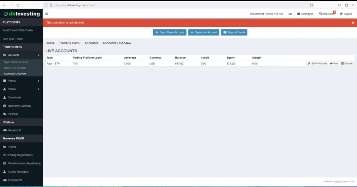The image size is (357, 187).
Task: Click the Open Demo Account button
Action: coord(170,32)
